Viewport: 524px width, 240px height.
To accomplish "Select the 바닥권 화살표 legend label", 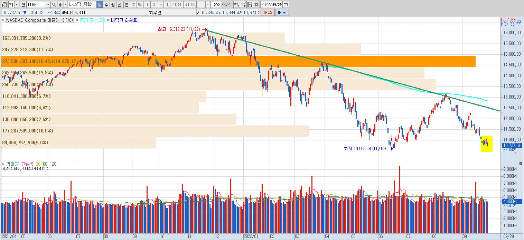I will point(124,20).
